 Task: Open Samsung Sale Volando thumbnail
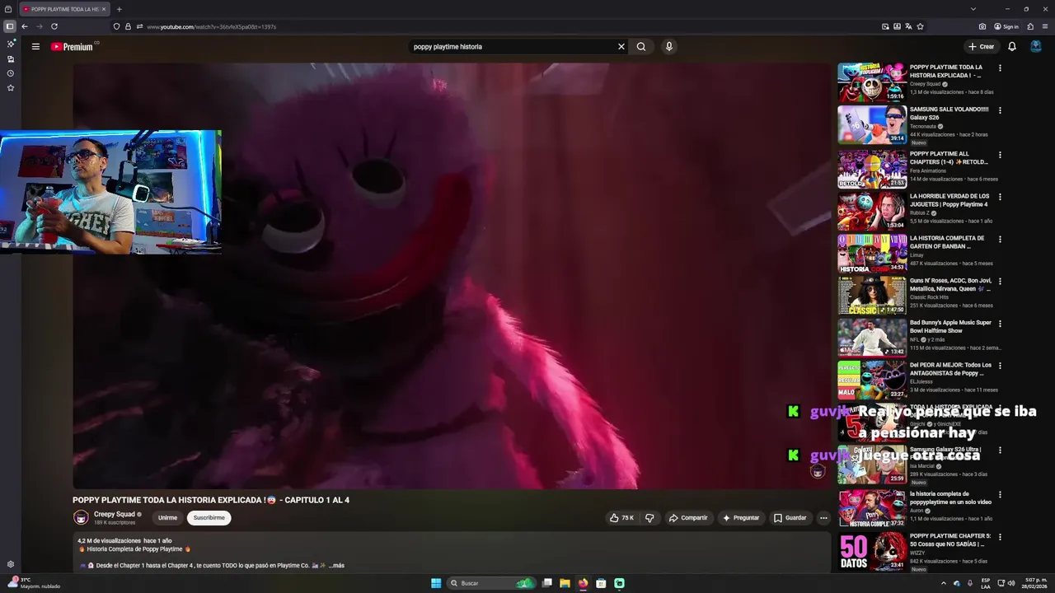(x=872, y=124)
